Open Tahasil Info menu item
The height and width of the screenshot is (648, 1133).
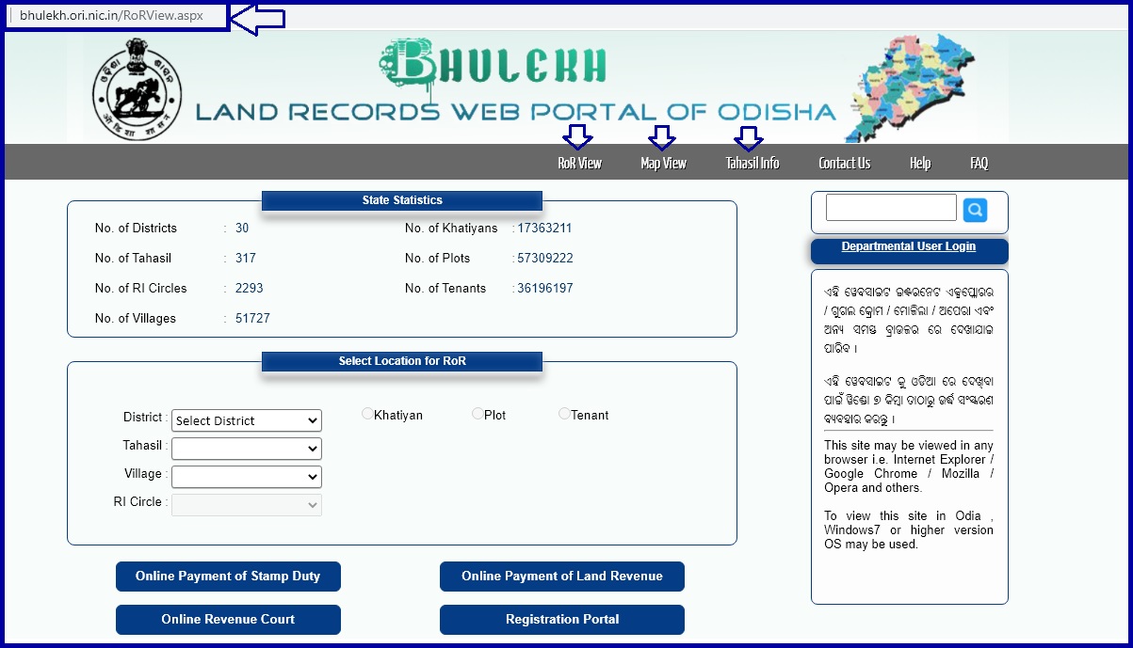(x=753, y=164)
